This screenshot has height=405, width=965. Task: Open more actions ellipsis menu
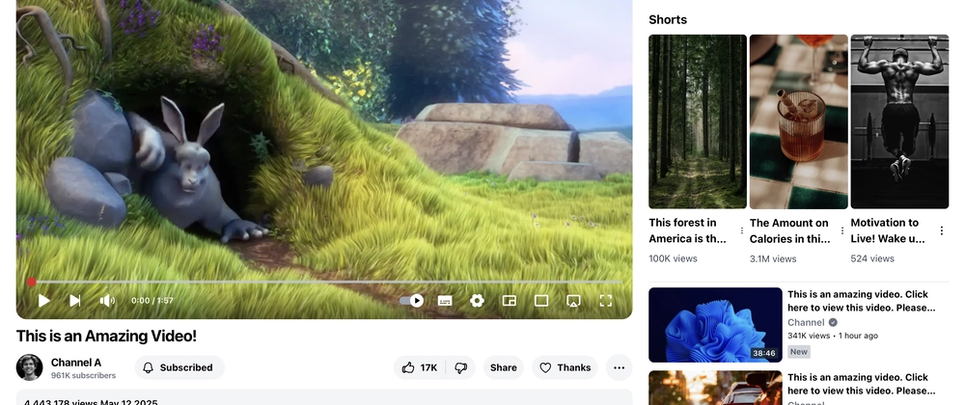coord(620,367)
